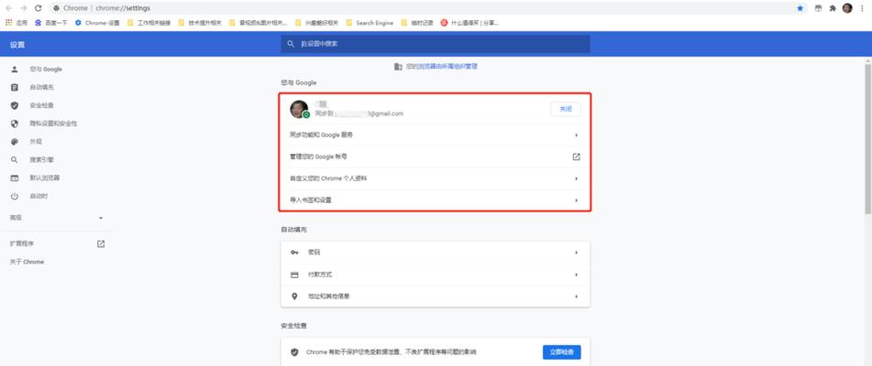Reload the settings page
Viewport: 872px width, 366px height.
point(38,8)
